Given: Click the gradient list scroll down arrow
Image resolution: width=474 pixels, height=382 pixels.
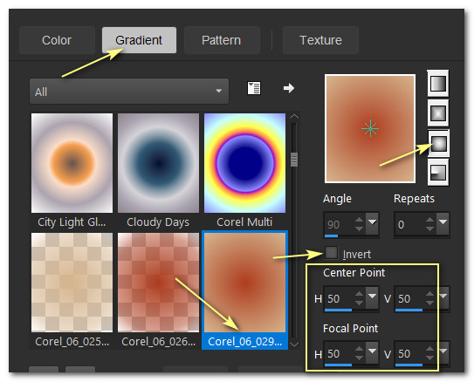Looking at the screenshot, I should point(294,344).
